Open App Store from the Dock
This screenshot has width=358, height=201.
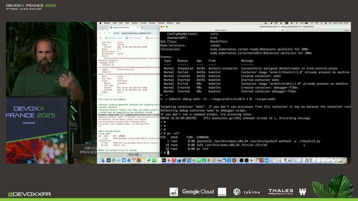189,160
